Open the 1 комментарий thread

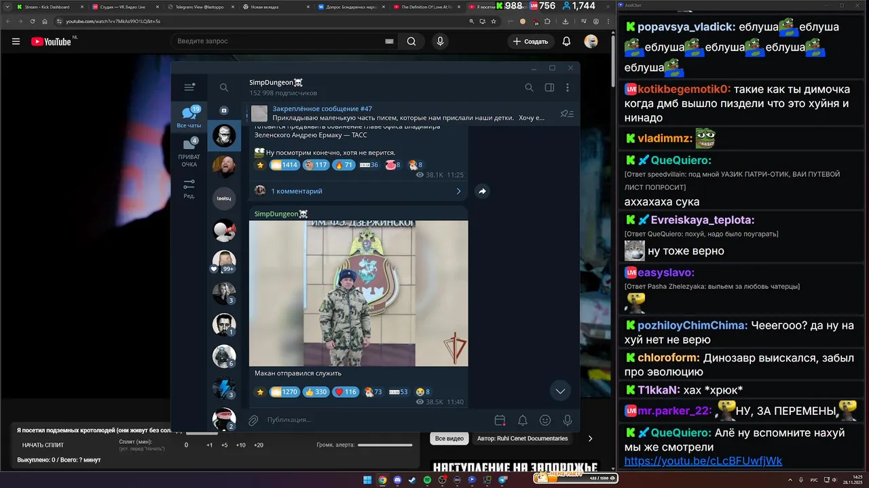(358, 191)
